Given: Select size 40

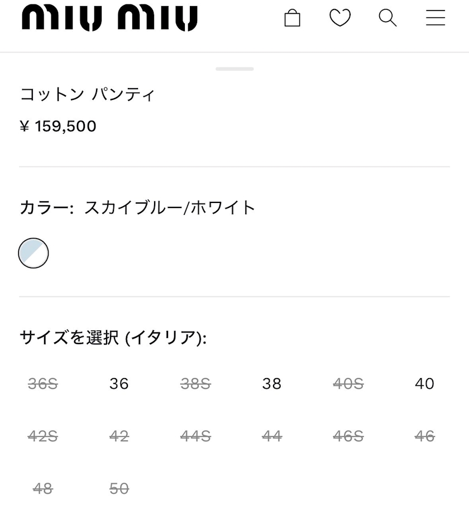Looking at the screenshot, I should pos(424,384).
